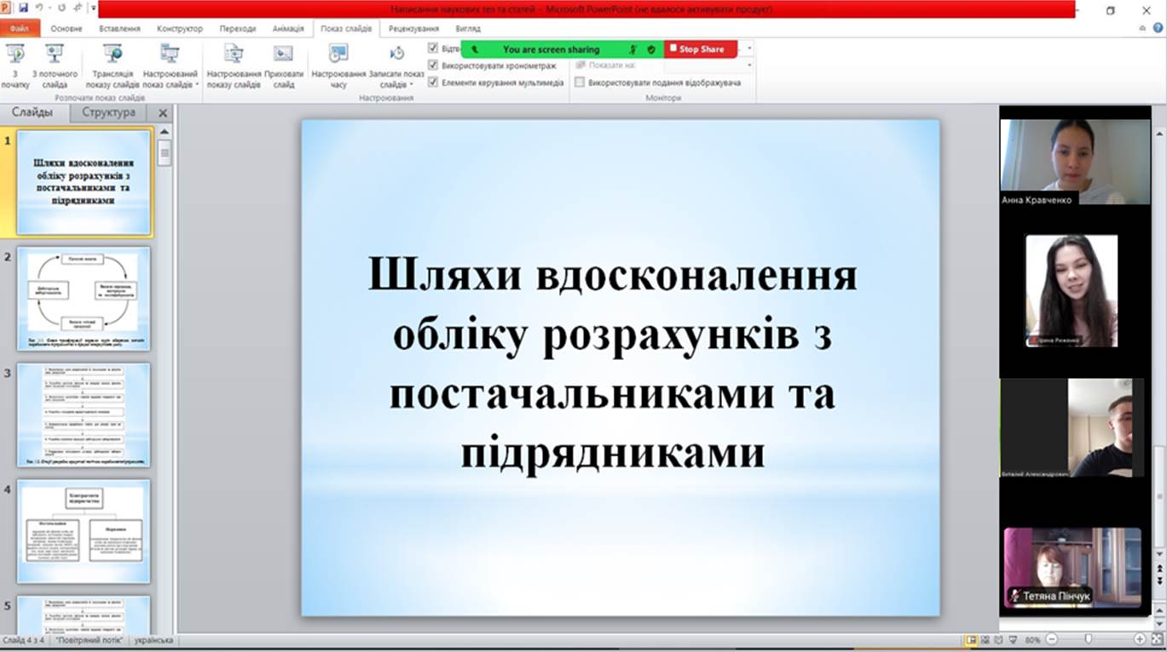This screenshot has width=1167, height=652.
Task: Select slide 1 thumbnail in slides pane
Action: [x=84, y=182]
